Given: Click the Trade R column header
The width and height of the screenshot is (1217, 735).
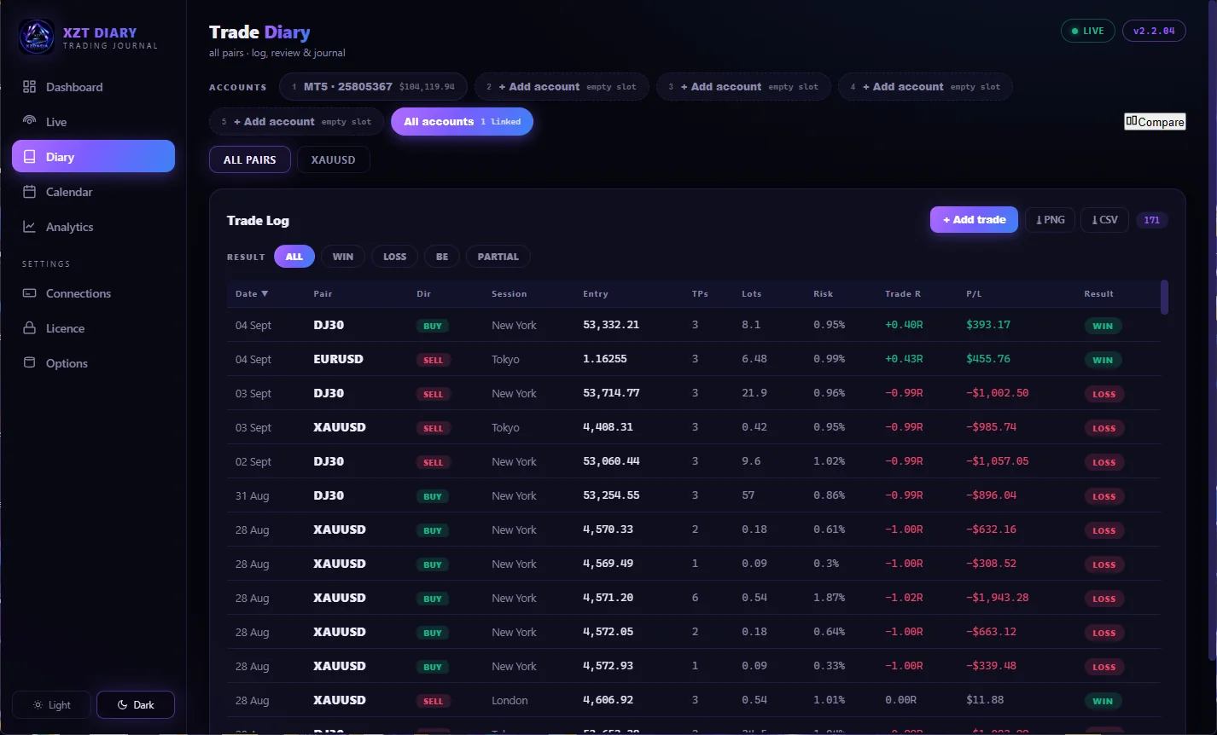Looking at the screenshot, I should point(903,294).
